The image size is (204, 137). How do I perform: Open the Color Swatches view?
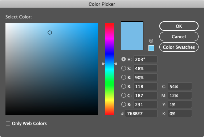click(179, 47)
